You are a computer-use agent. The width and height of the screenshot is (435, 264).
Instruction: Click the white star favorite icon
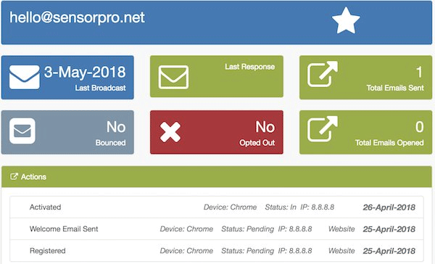346,21
